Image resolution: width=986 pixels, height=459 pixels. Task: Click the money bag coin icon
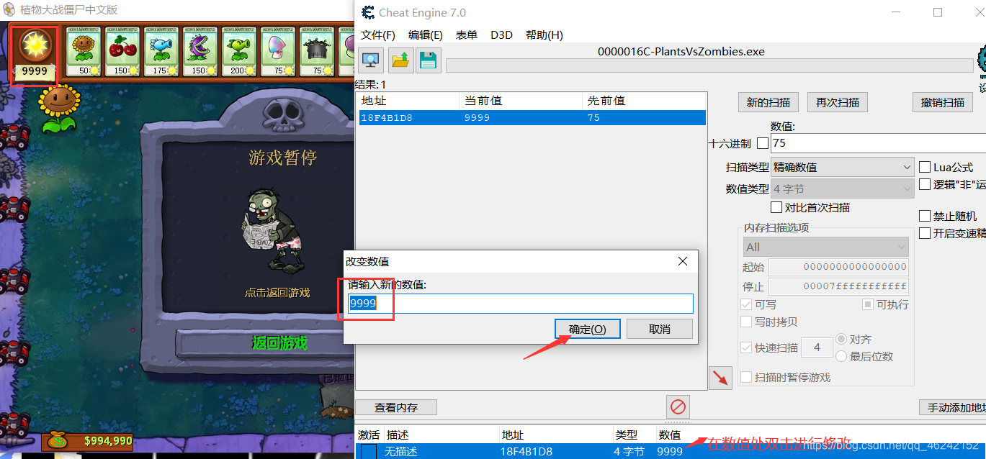tap(58, 440)
